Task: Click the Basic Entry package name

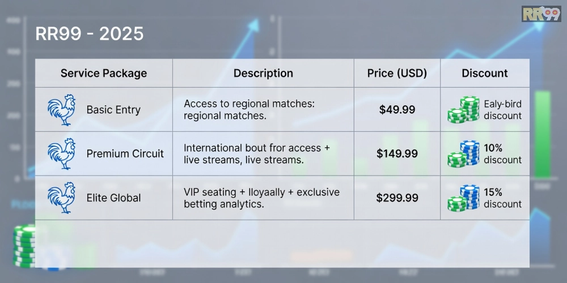Action: point(113,110)
